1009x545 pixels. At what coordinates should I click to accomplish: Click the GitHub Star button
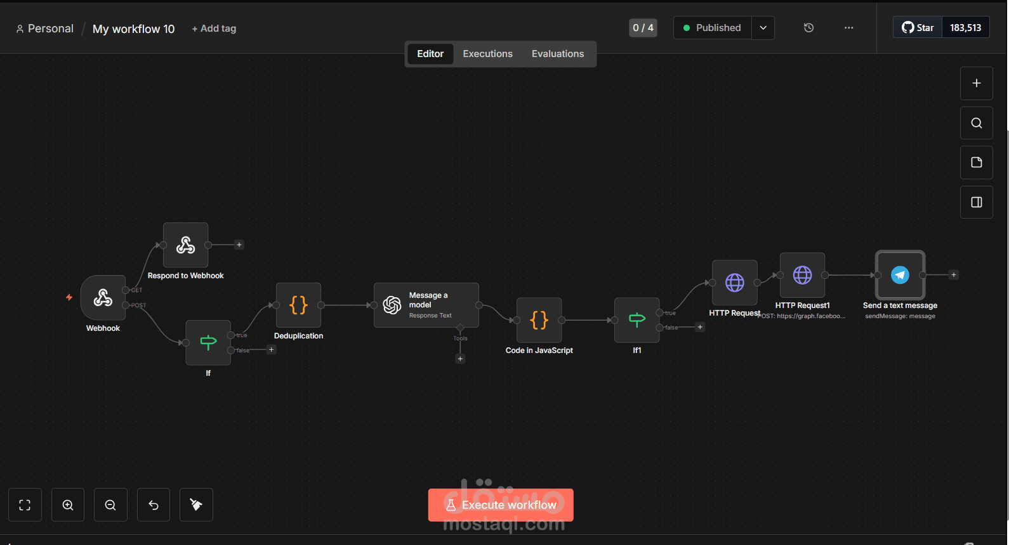918,28
